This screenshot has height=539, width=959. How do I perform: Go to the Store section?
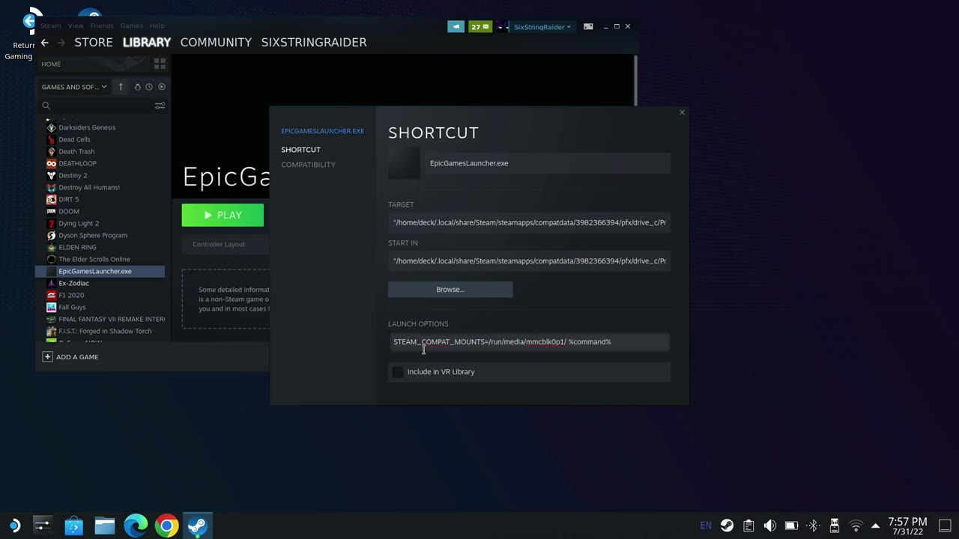coord(94,43)
